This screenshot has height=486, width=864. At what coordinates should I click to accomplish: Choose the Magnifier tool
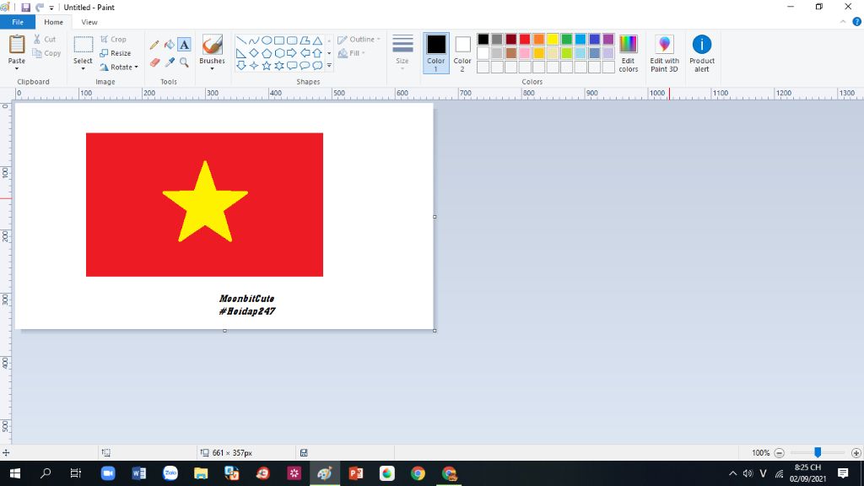tap(184, 62)
